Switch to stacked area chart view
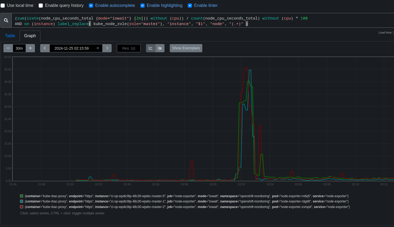The height and width of the screenshot is (227, 394). point(160,48)
